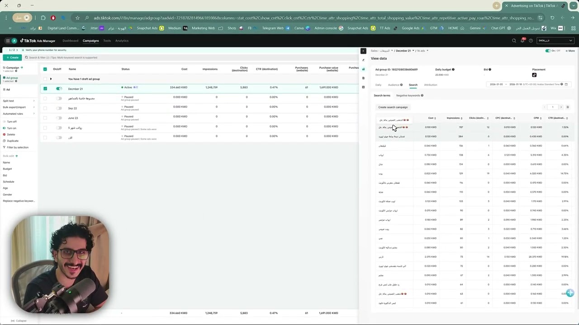Switch off the Decmber 21 ad group toggle

pos(59,88)
